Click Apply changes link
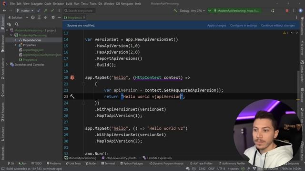Image resolution: width=305 pixels, height=171 pixels. [x=216, y=25]
